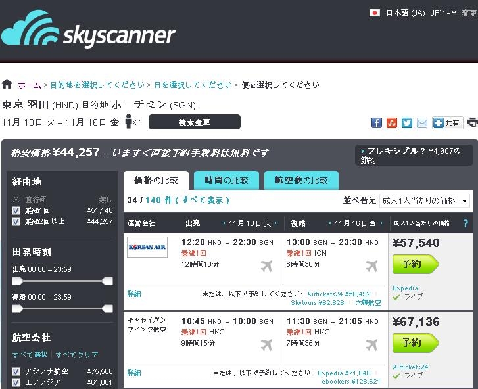Click 目的地を選択してください breadcrumb
The height and width of the screenshot is (389, 478).
(97, 85)
